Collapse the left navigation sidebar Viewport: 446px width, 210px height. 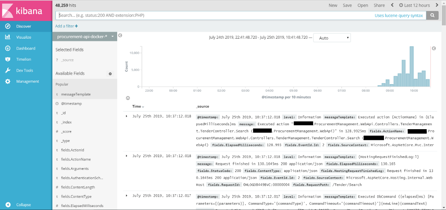[23, 205]
